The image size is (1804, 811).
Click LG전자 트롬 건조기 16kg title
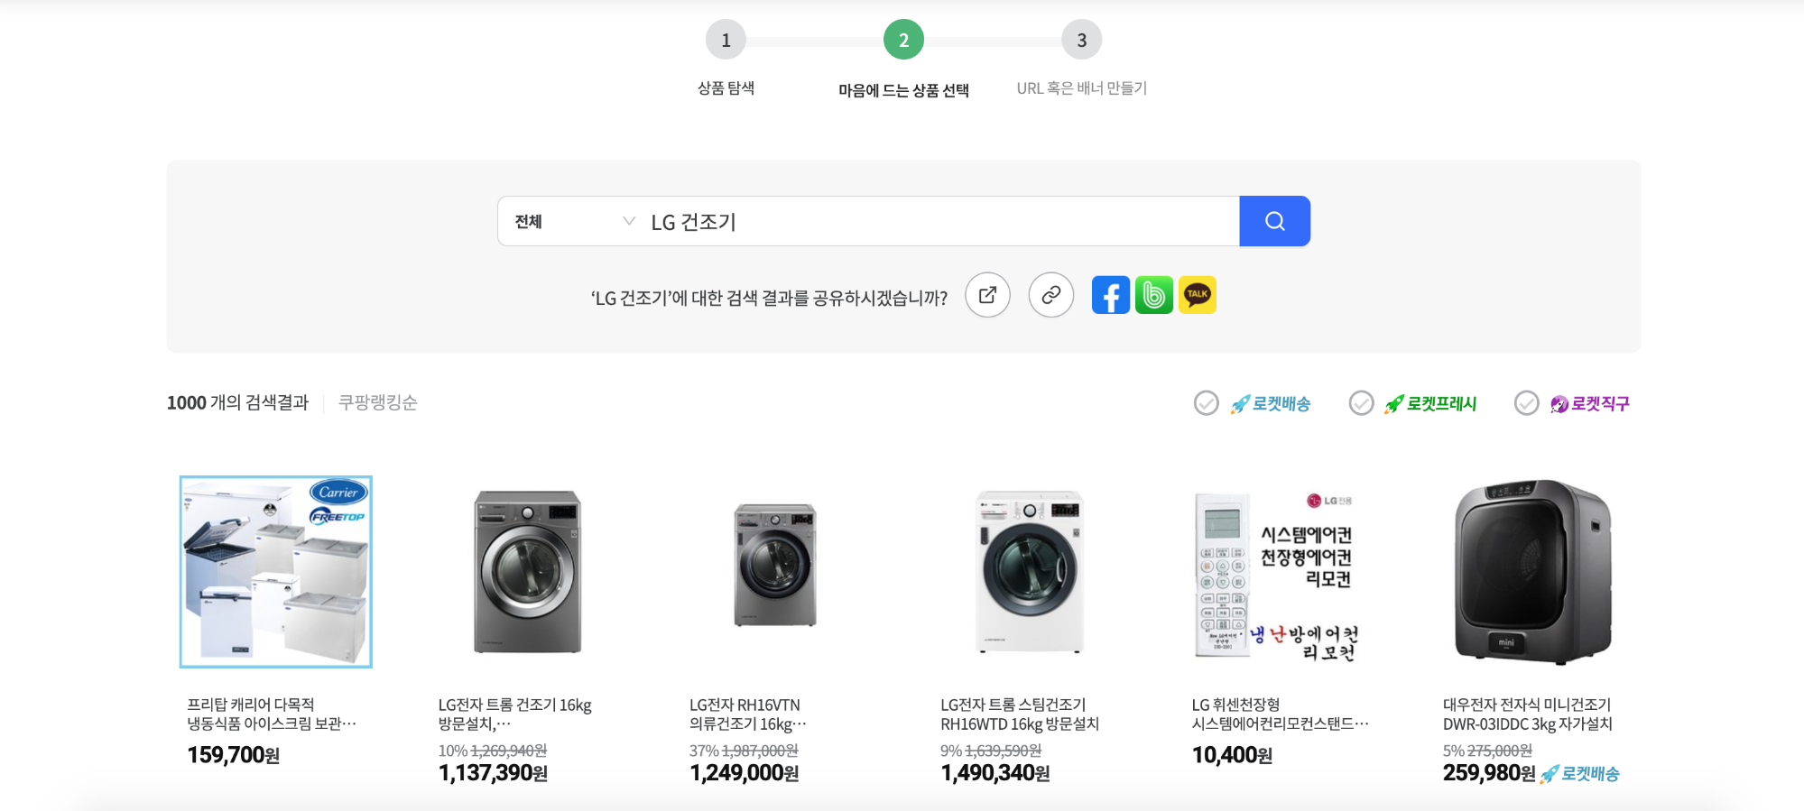click(x=514, y=714)
